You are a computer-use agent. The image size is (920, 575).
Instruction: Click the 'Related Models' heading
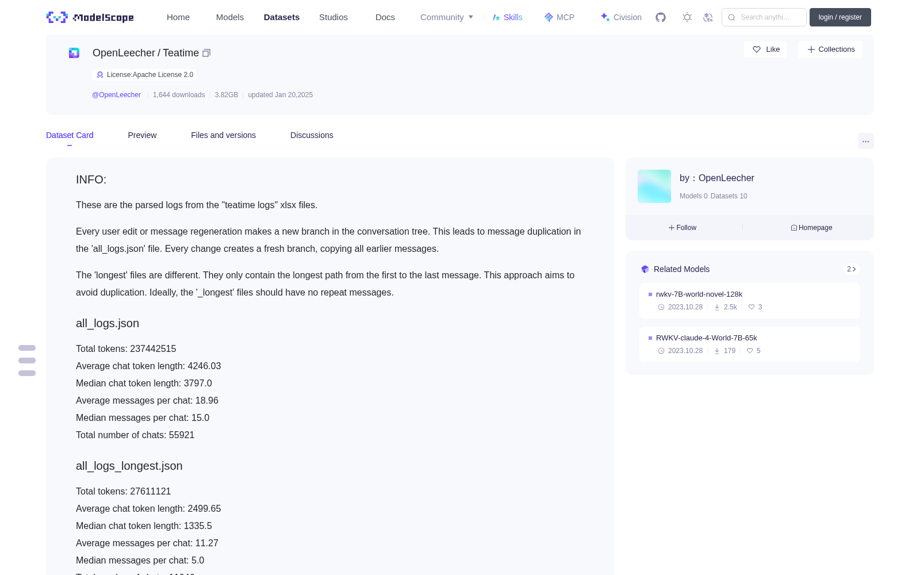[x=681, y=269]
